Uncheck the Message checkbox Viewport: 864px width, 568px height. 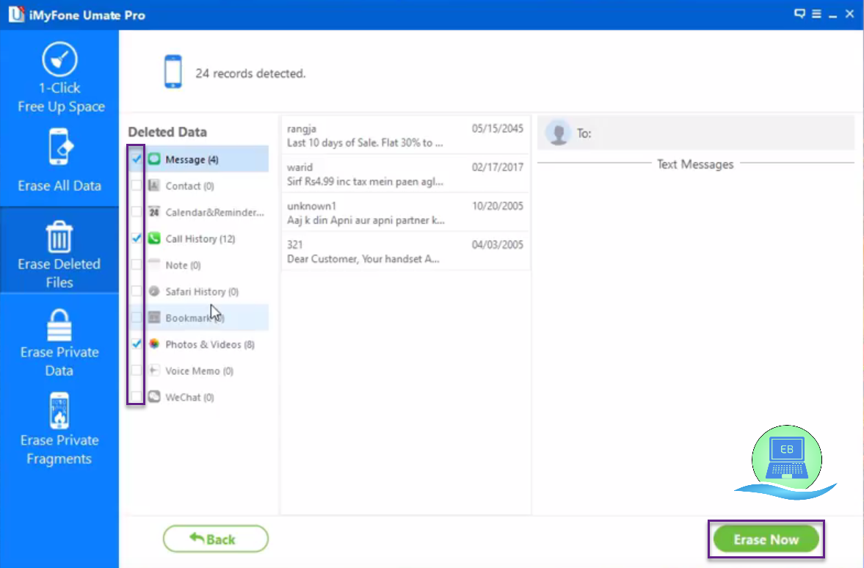136,159
